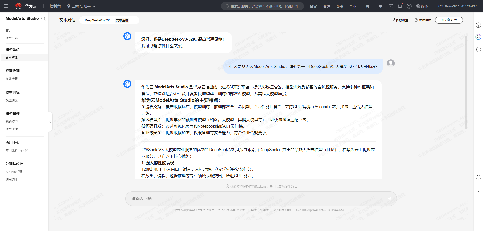Open 模型广场 in sidebar
The image size is (483, 231).
tap(12, 38)
